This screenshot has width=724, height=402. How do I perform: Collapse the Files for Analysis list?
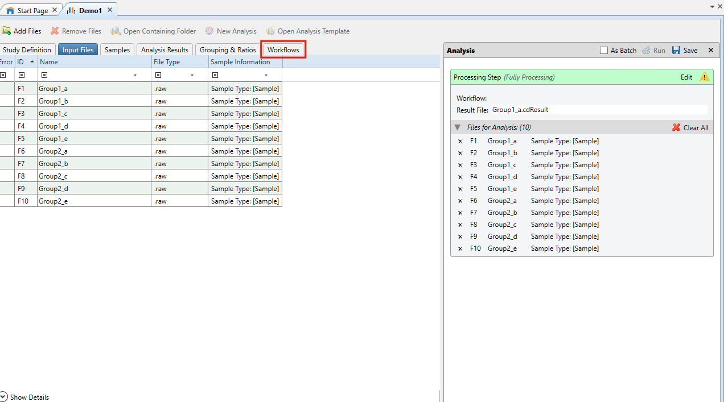(458, 127)
